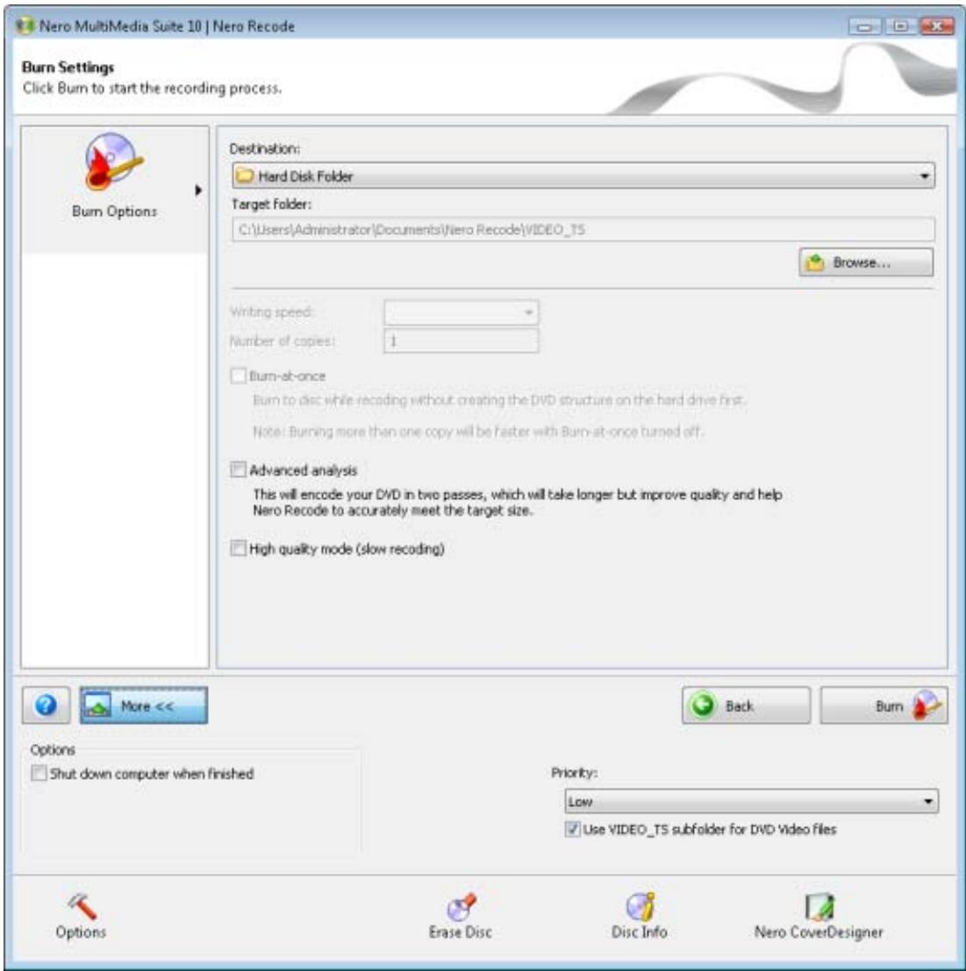The height and width of the screenshot is (971, 966).
Task: Collapse extra options with More <<
Action: [144, 705]
